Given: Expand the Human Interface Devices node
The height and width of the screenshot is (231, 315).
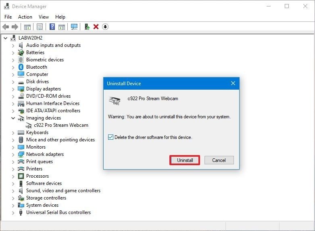Looking at the screenshot, I should 13,103.
